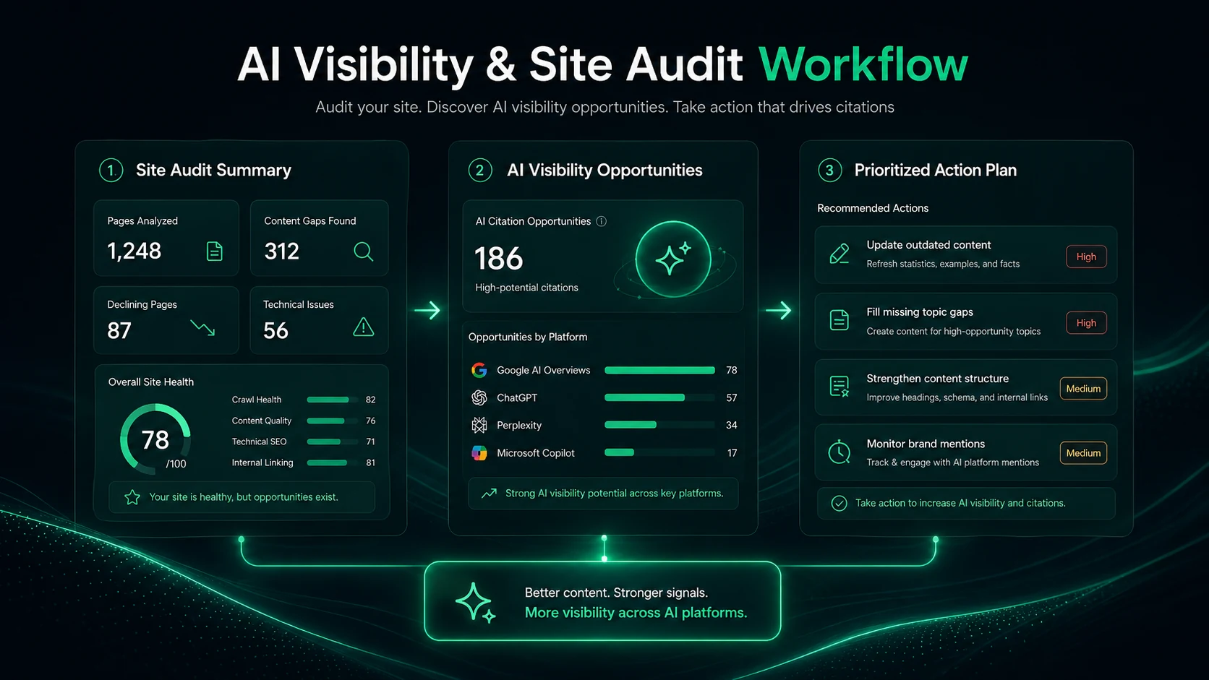The image size is (1209, 680).
Task: Click the glowing sparkle orb in citations card
Action: coord(673,259)
